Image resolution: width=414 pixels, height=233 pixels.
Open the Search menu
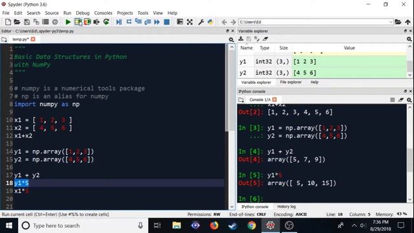tap(34, 13)
